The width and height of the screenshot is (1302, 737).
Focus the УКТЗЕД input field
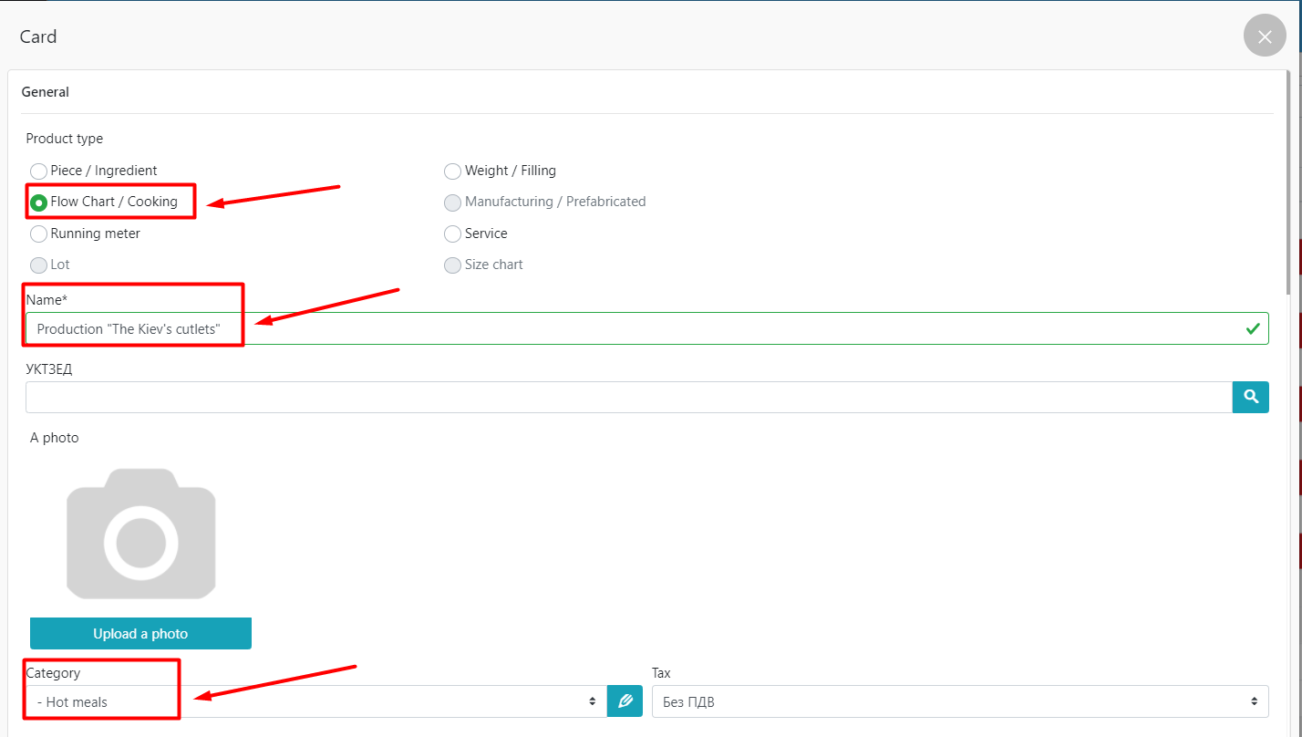[629, 397]
